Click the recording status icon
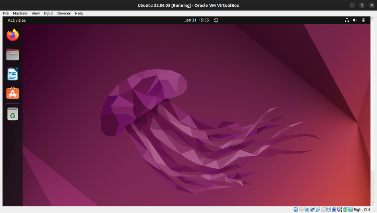This screenshot has width=377, height=213. (x=334, y=209)
